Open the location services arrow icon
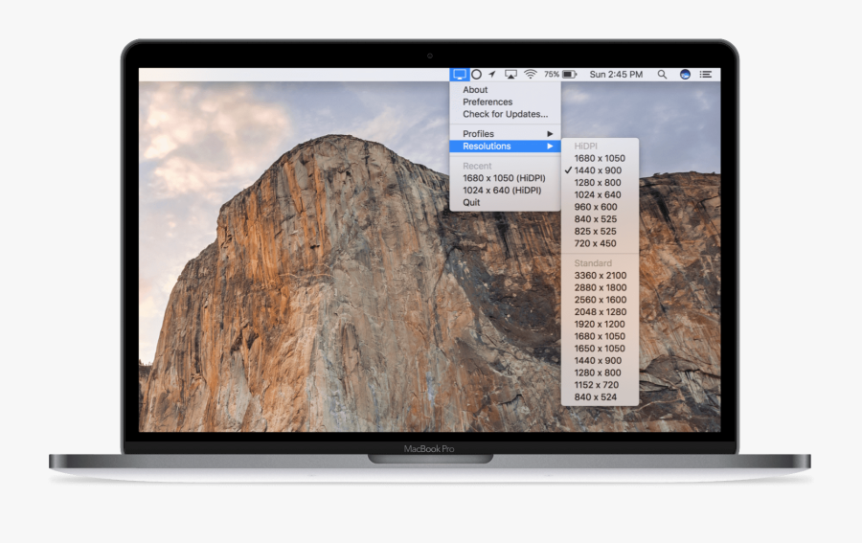Viewport: 862px width, 543px height. coord(492,74)
